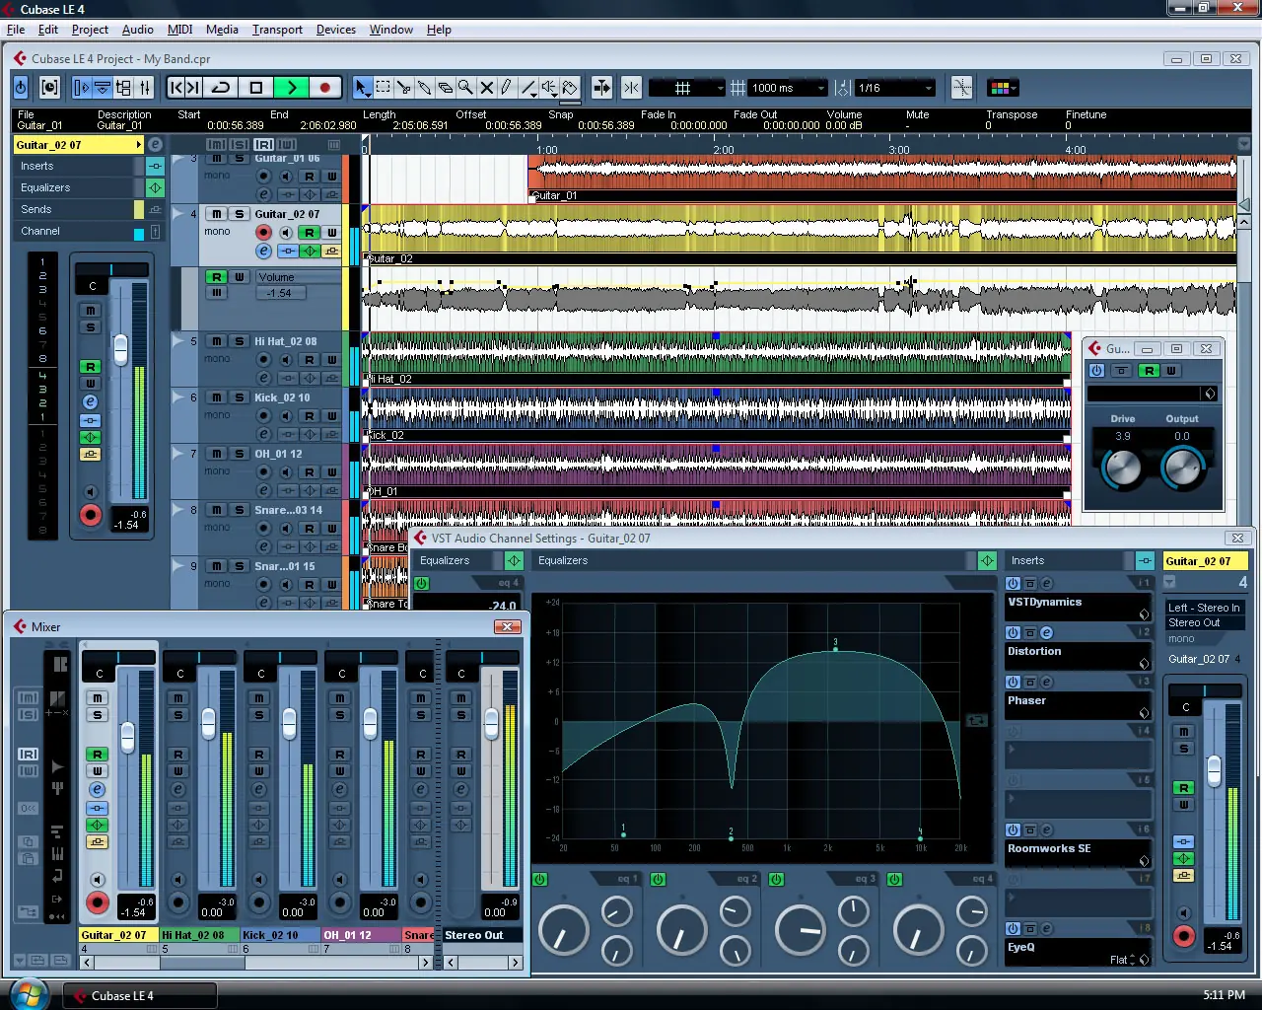This screenshot has width=1262, height=1010.
Task: Toggle Activate Project power button
Action: point(21,88)
